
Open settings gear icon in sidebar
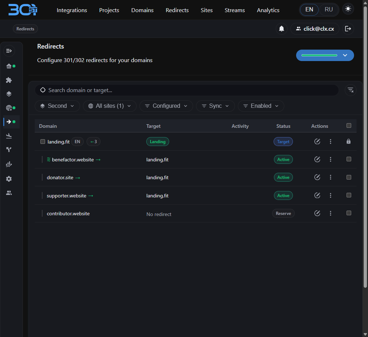click(9, 179)
